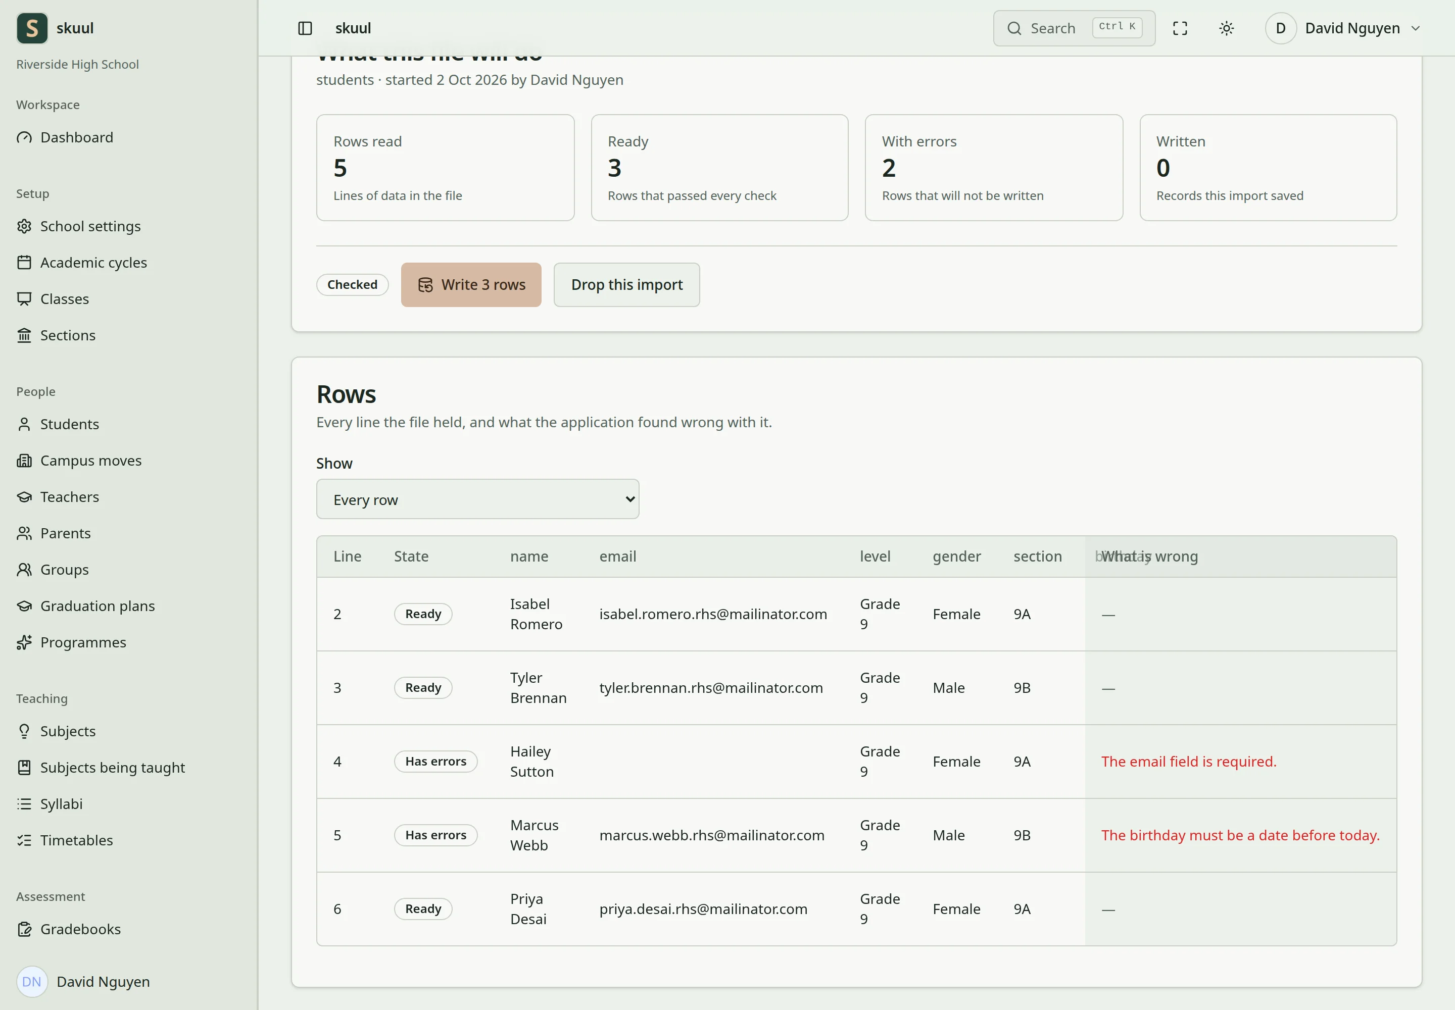Click the With errors count card
1455x1010 pixels.
point(994,168)
